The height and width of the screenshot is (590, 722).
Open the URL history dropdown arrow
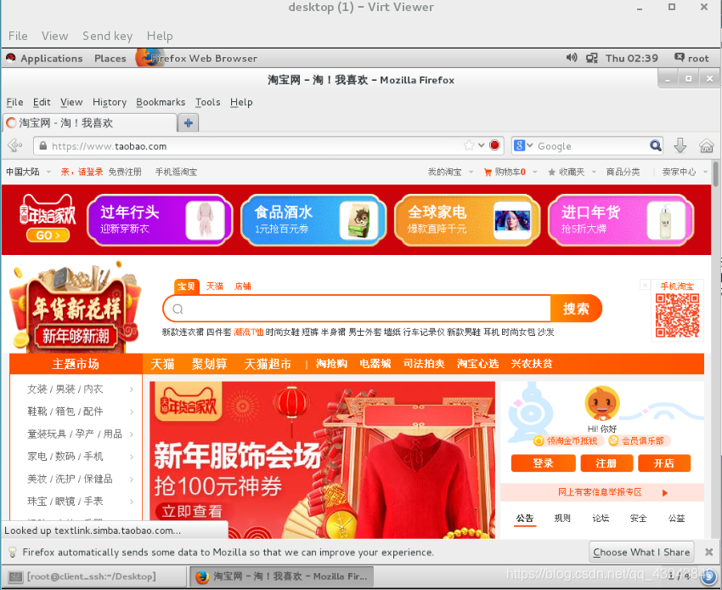click(481, 145)
